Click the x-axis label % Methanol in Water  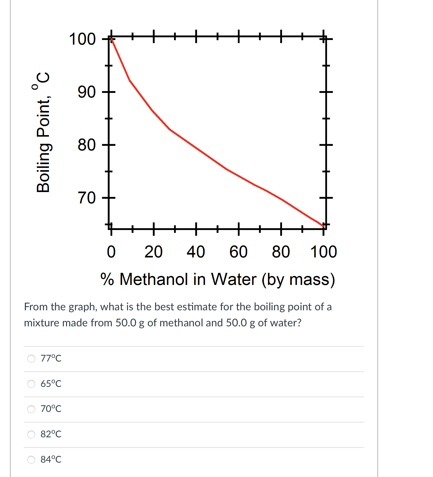pos(218,279)
